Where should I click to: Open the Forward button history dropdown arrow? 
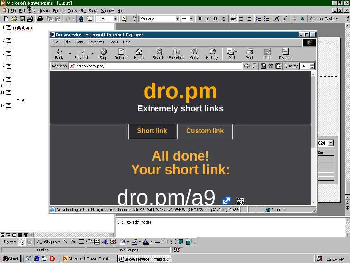pyautogui.click(x=92, y=54)
